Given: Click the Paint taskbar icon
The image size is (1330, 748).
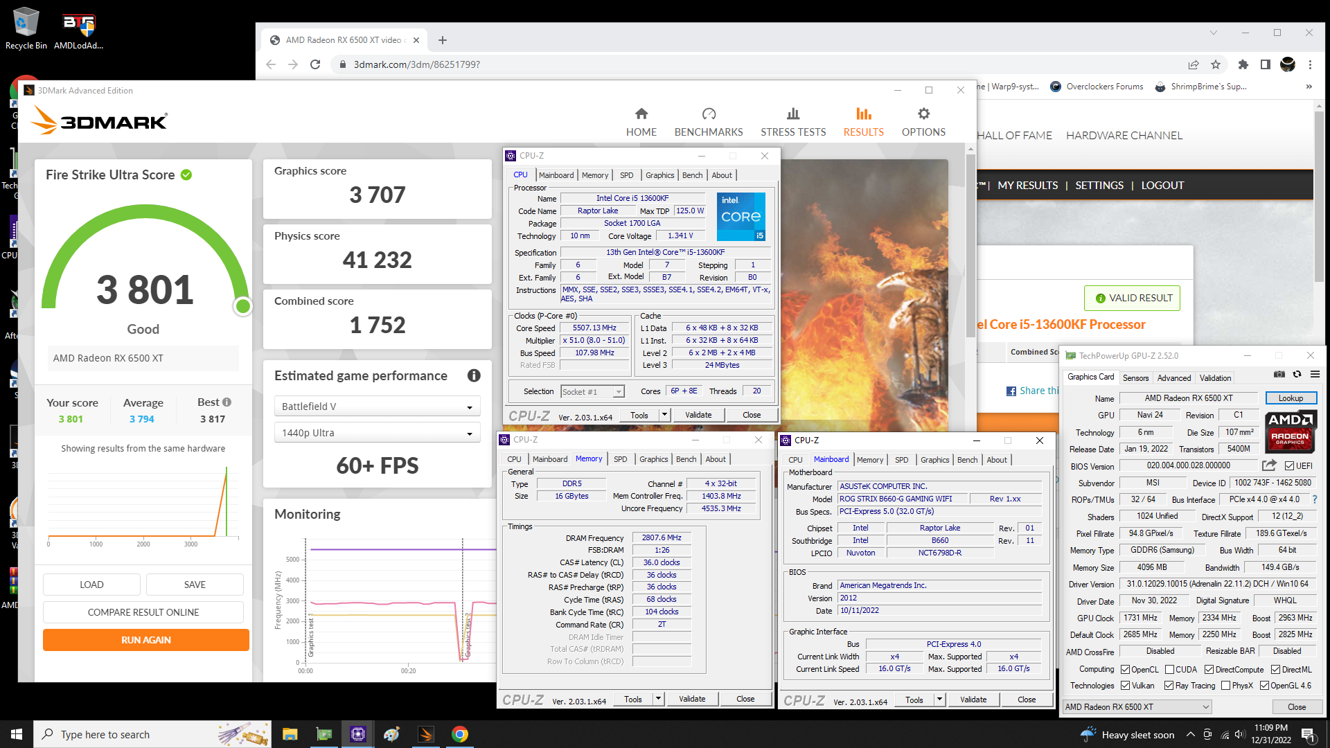Looking at the screenshot, I should pos(392,734).
